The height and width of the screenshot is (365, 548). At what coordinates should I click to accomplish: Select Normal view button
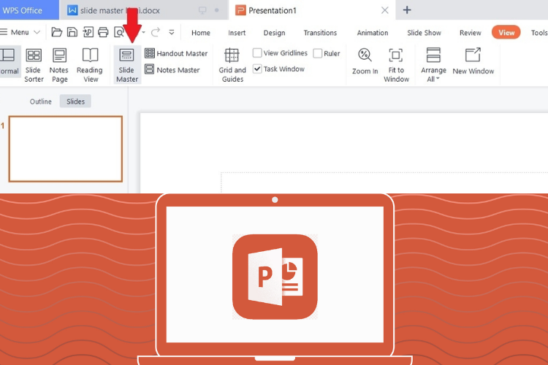click(x=9, y=62)
